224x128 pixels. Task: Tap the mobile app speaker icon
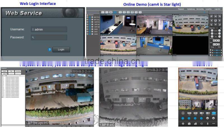coord(202,123)
